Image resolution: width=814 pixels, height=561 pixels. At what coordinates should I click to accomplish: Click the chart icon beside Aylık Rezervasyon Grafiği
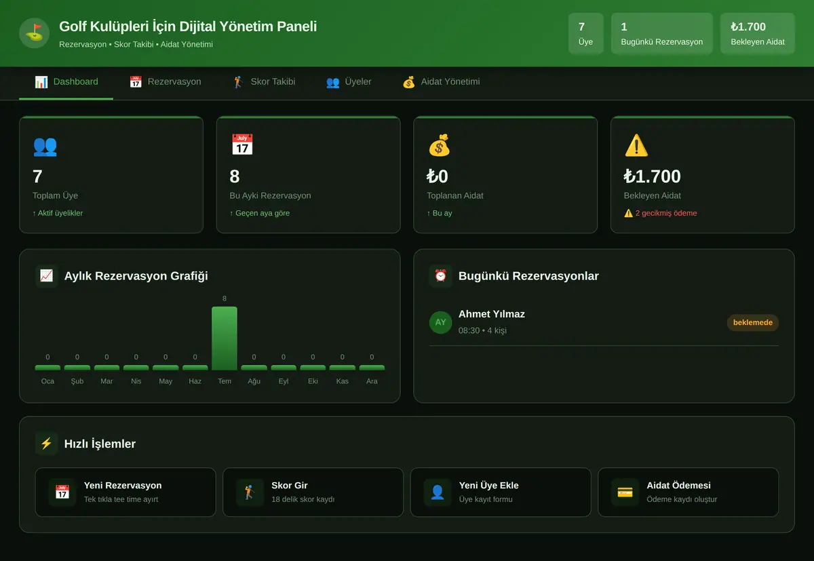coord(46,276)
